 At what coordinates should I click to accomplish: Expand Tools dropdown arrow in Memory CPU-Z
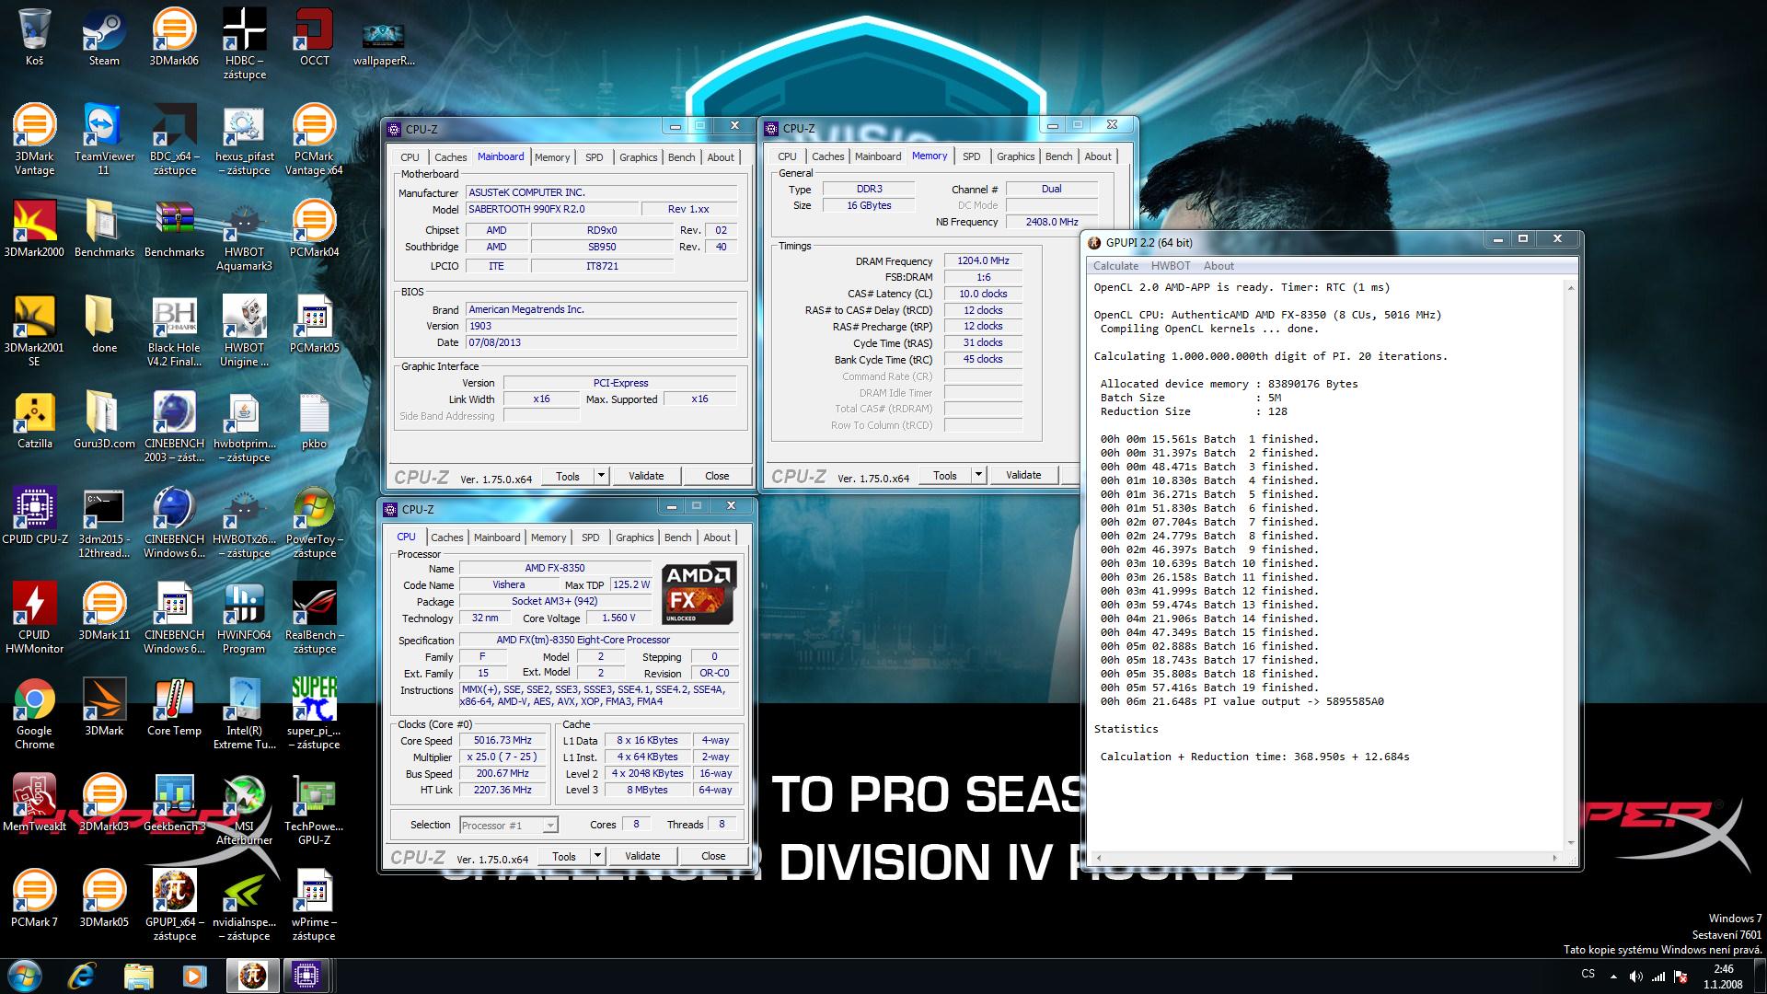tap(978, 475)
